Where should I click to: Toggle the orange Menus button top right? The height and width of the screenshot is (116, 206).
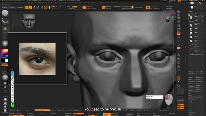179,1
